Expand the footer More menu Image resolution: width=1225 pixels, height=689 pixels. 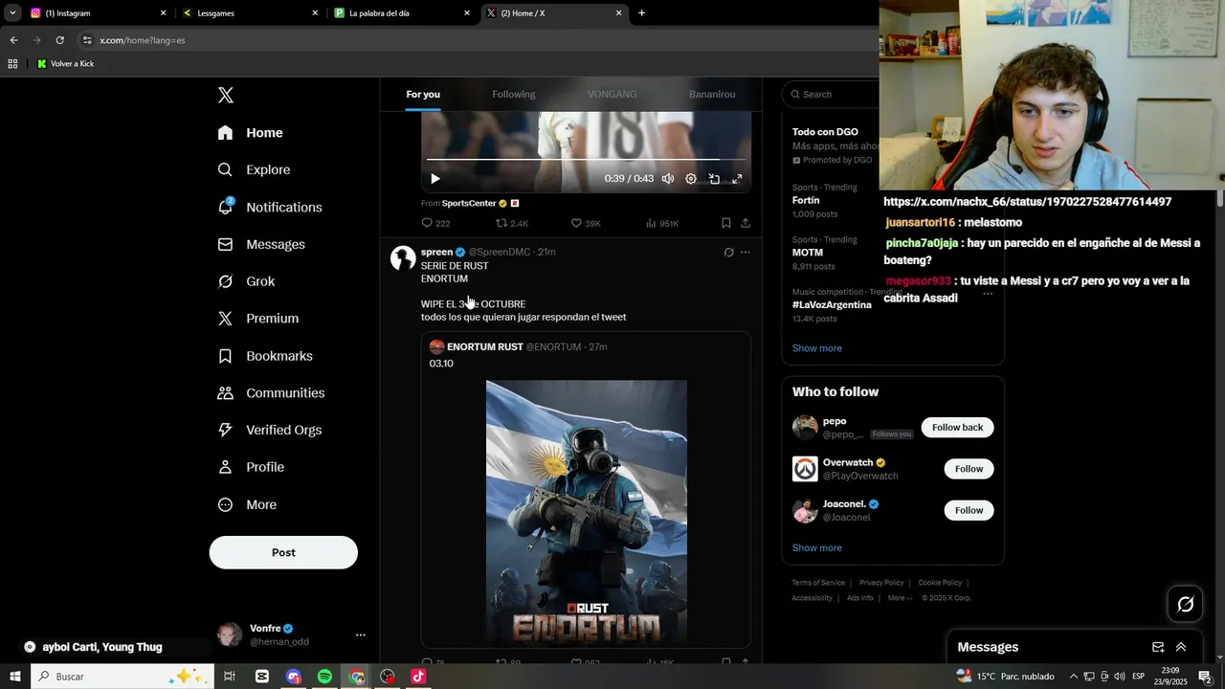coord(900,598)
